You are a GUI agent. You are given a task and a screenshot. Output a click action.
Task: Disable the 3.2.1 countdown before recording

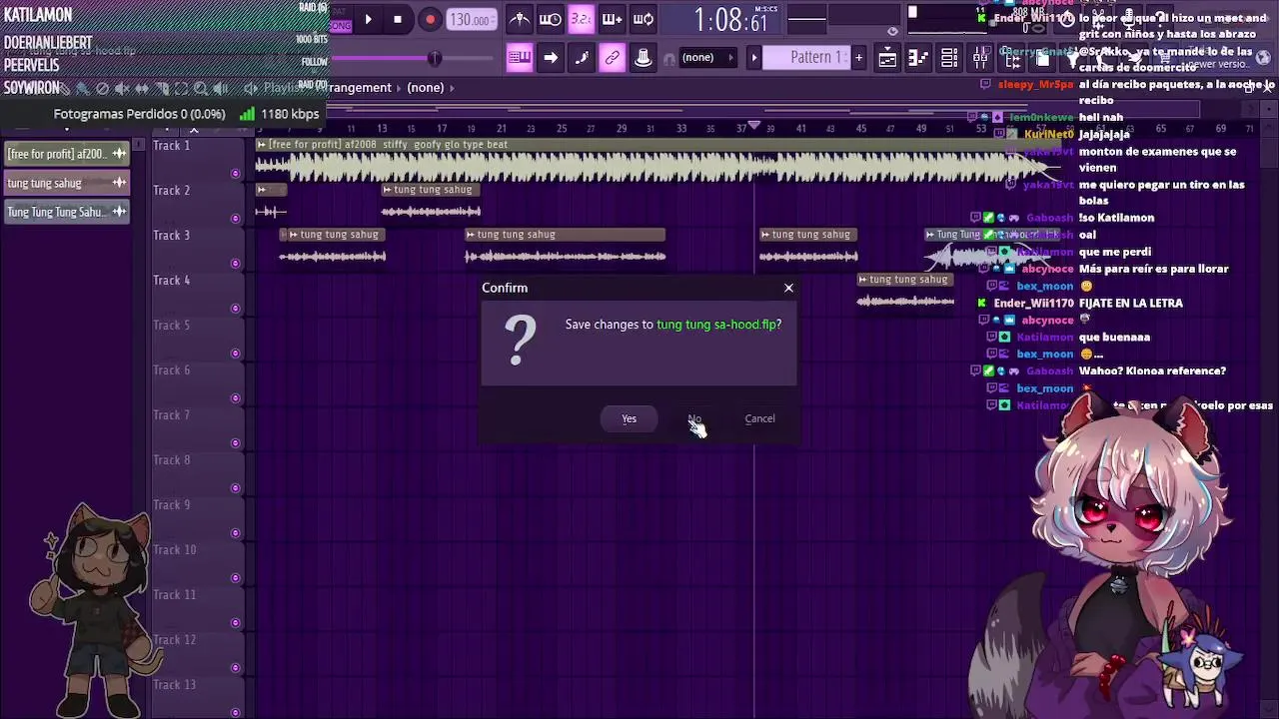pyautogui.click(x=581, y=19)
